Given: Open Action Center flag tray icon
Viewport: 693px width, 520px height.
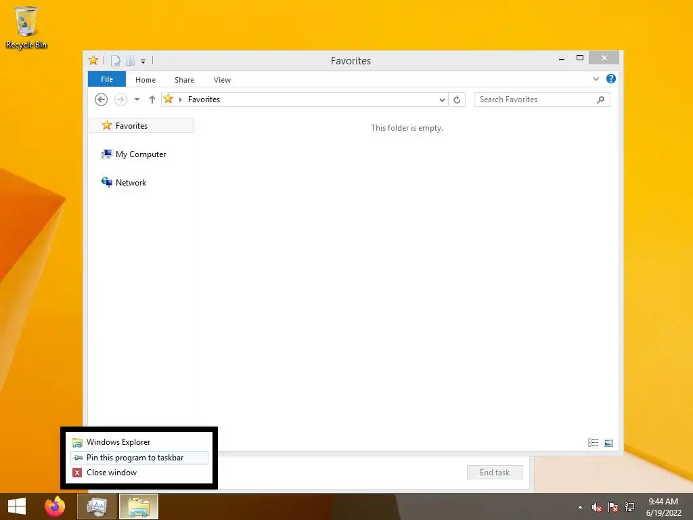Looking at the screenshot, I should click(x=613, y=507).
